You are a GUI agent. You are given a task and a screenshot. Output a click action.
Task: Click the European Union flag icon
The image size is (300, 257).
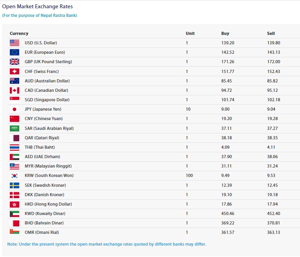[14, 52]
